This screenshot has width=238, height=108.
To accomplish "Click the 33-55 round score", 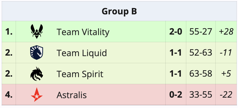I will (201, 95).
